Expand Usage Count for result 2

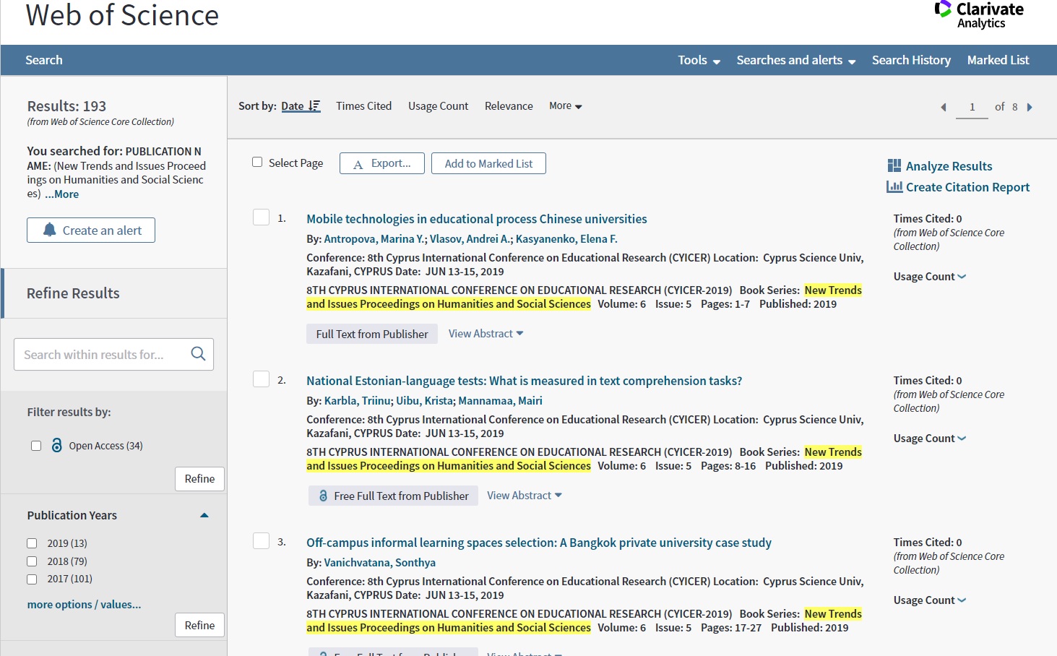[930, 438]
